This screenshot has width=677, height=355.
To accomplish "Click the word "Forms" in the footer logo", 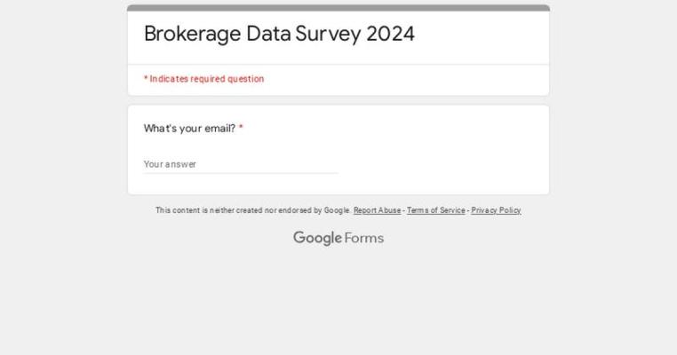I will (364, 238).
